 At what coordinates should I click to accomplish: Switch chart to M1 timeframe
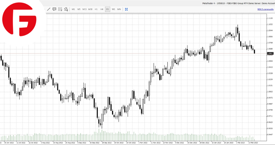click(73, 9)
